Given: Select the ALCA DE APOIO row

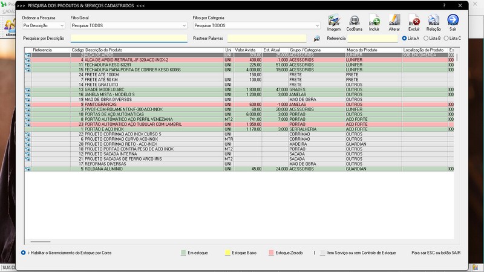Looking at the screenshot, I should click(x=239, y=55).
